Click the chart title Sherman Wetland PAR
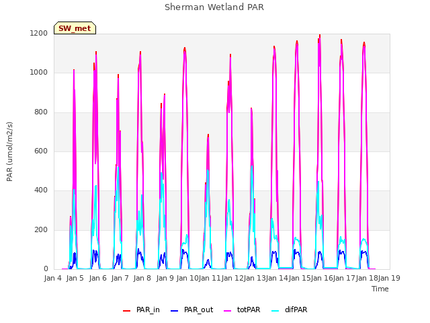The height and width of the screenshot is (323, 430). click(x=214, y=7)
